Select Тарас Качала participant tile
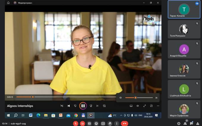Image resolution: width=202 pixels, height=126 pixels. click(184, 9)
